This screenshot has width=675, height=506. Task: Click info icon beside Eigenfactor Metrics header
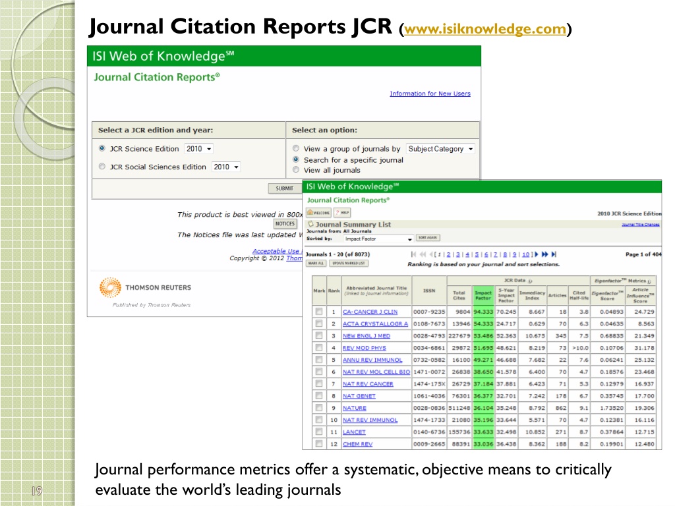(x=649, y=281)
